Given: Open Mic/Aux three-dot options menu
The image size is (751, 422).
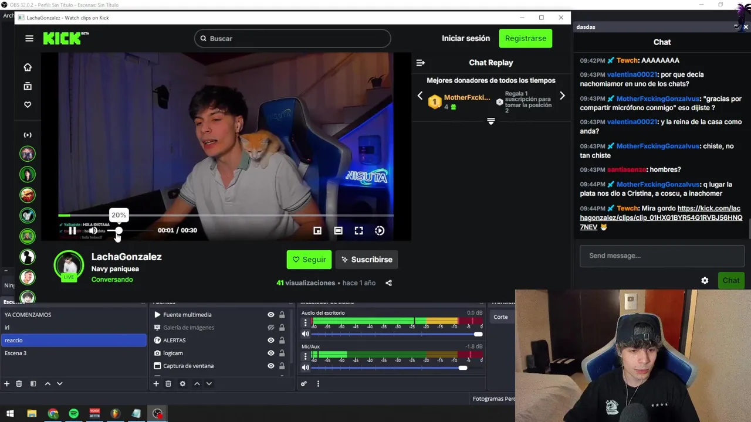Looking at the screenshot, I should [x=305, y=356].
